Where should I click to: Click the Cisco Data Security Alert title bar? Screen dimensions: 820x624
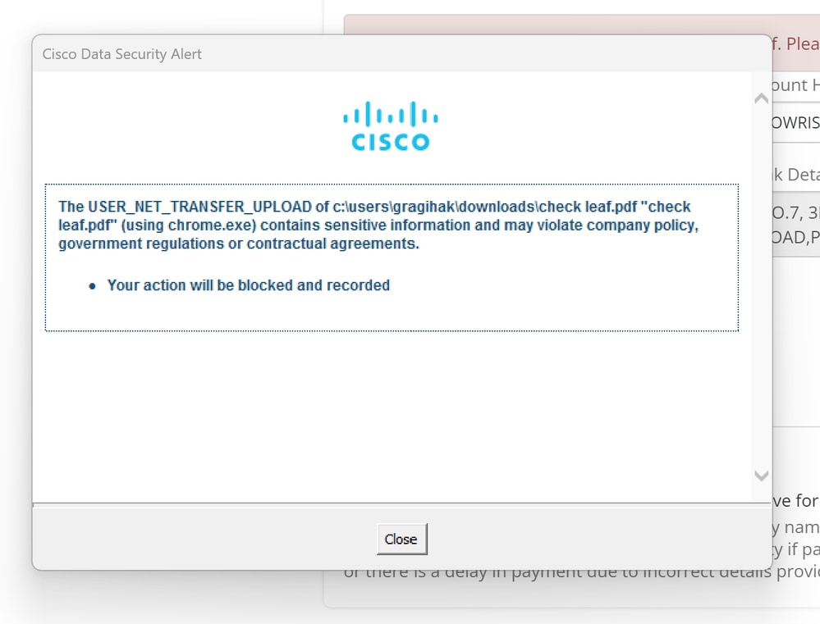pyautogui.click(x=401, y=54)
